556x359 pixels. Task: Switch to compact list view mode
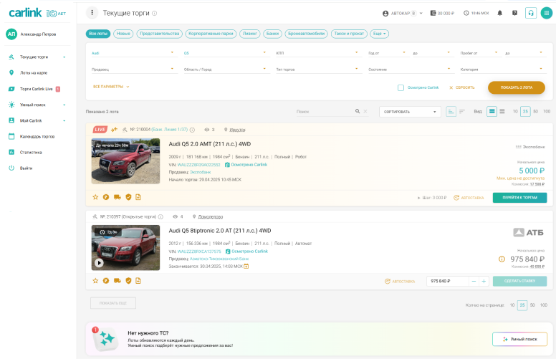pyautogui.click(x=502, y=112)
